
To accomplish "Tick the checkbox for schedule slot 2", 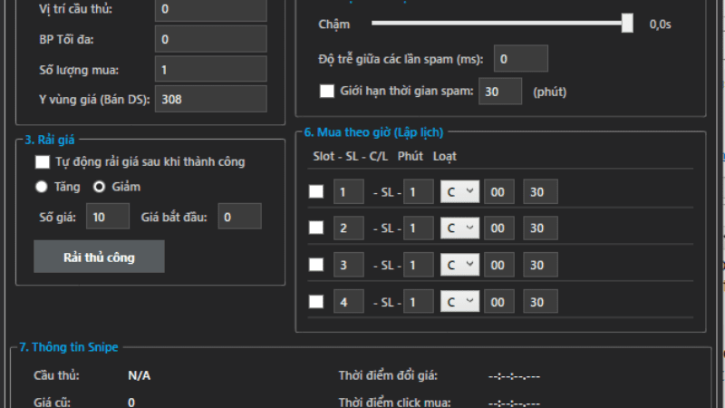I will tap(315, 228).
